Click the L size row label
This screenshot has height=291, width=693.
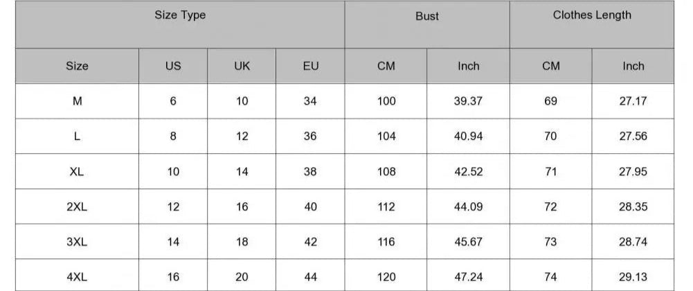(77, 136)
